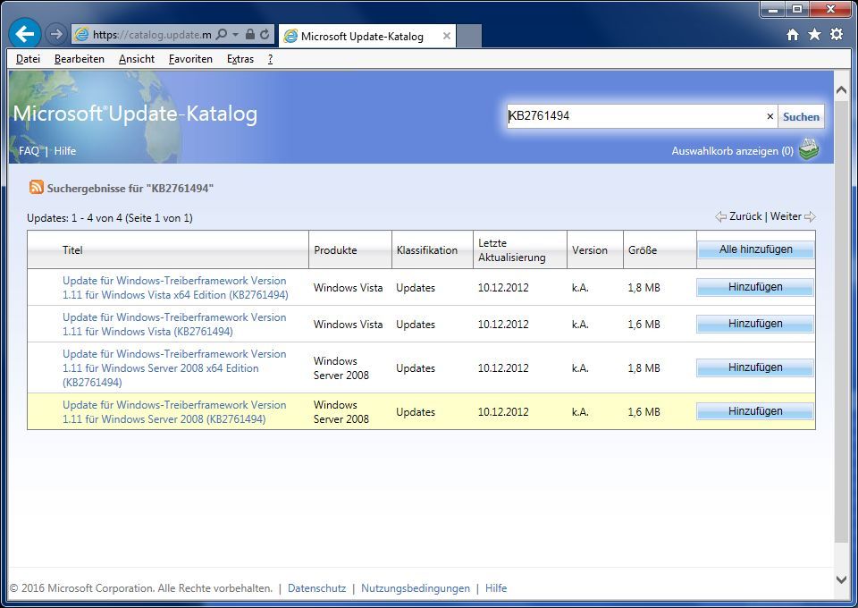The width and height of the screenshot is (858, 608).
Task: Click Weiter pagination link
Action: [786, 216]
